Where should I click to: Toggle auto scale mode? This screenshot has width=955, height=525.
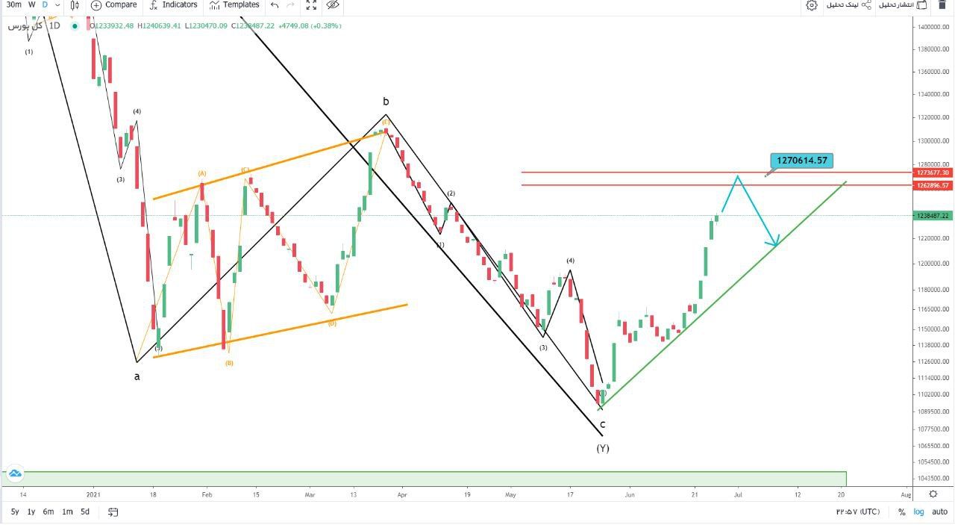(939, 512)
